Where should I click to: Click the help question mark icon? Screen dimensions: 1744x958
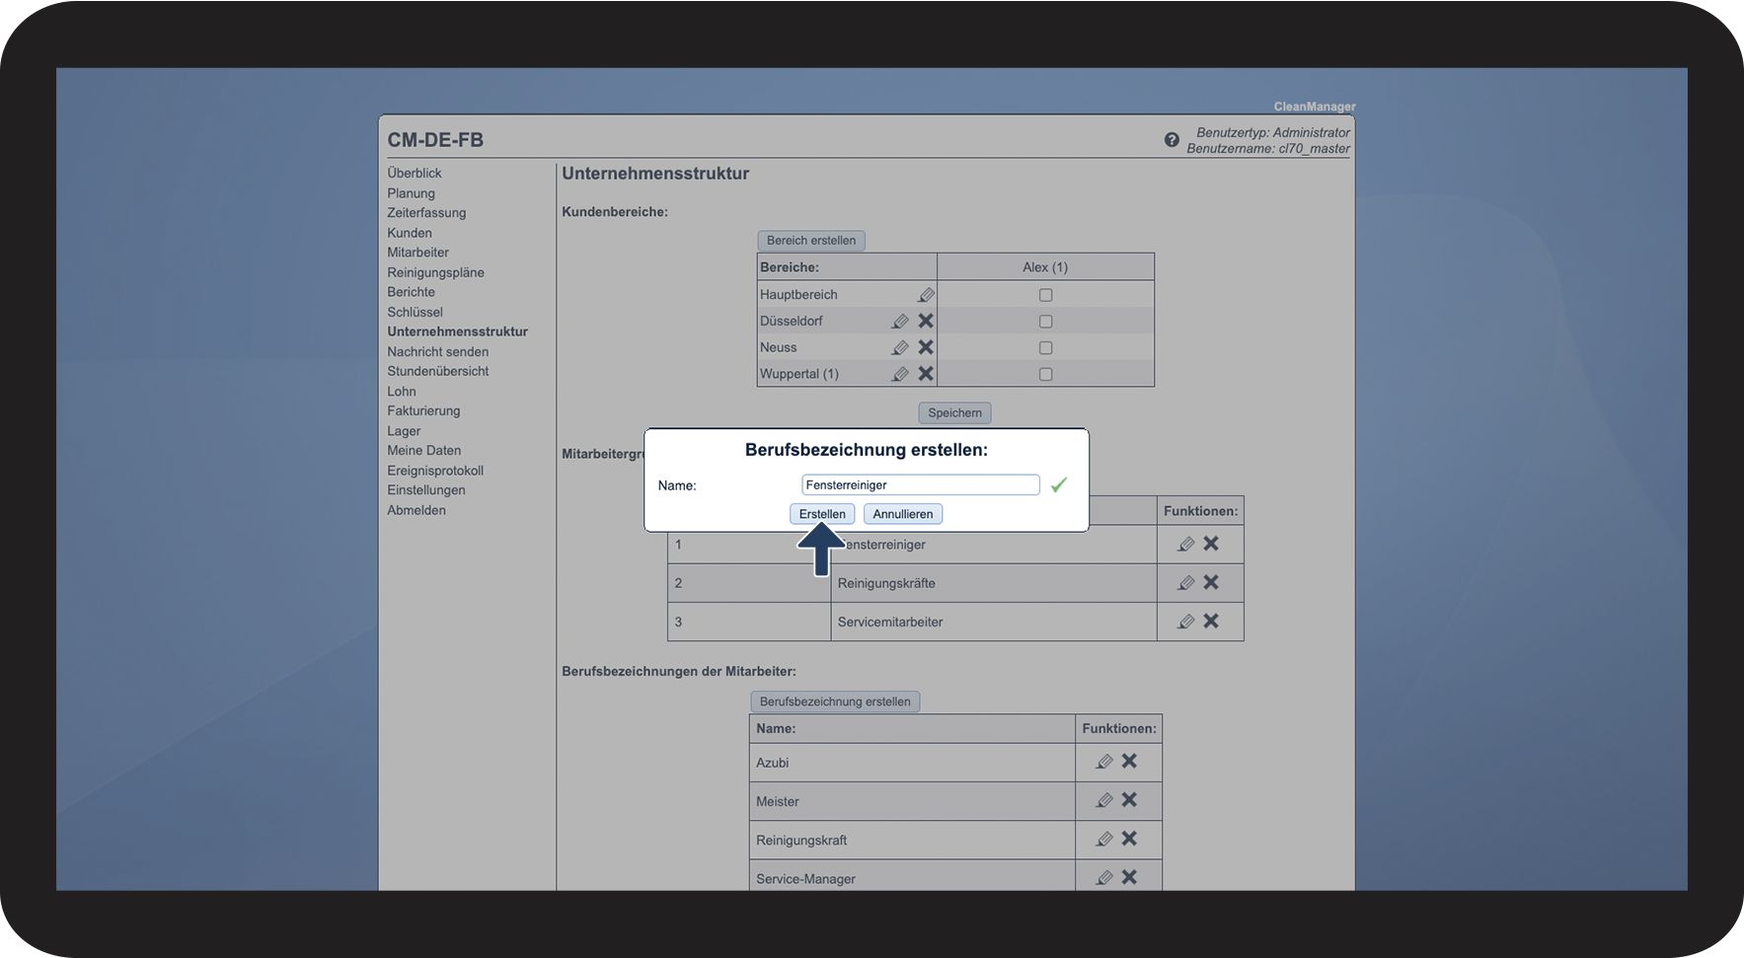(x=1171, y=140)
